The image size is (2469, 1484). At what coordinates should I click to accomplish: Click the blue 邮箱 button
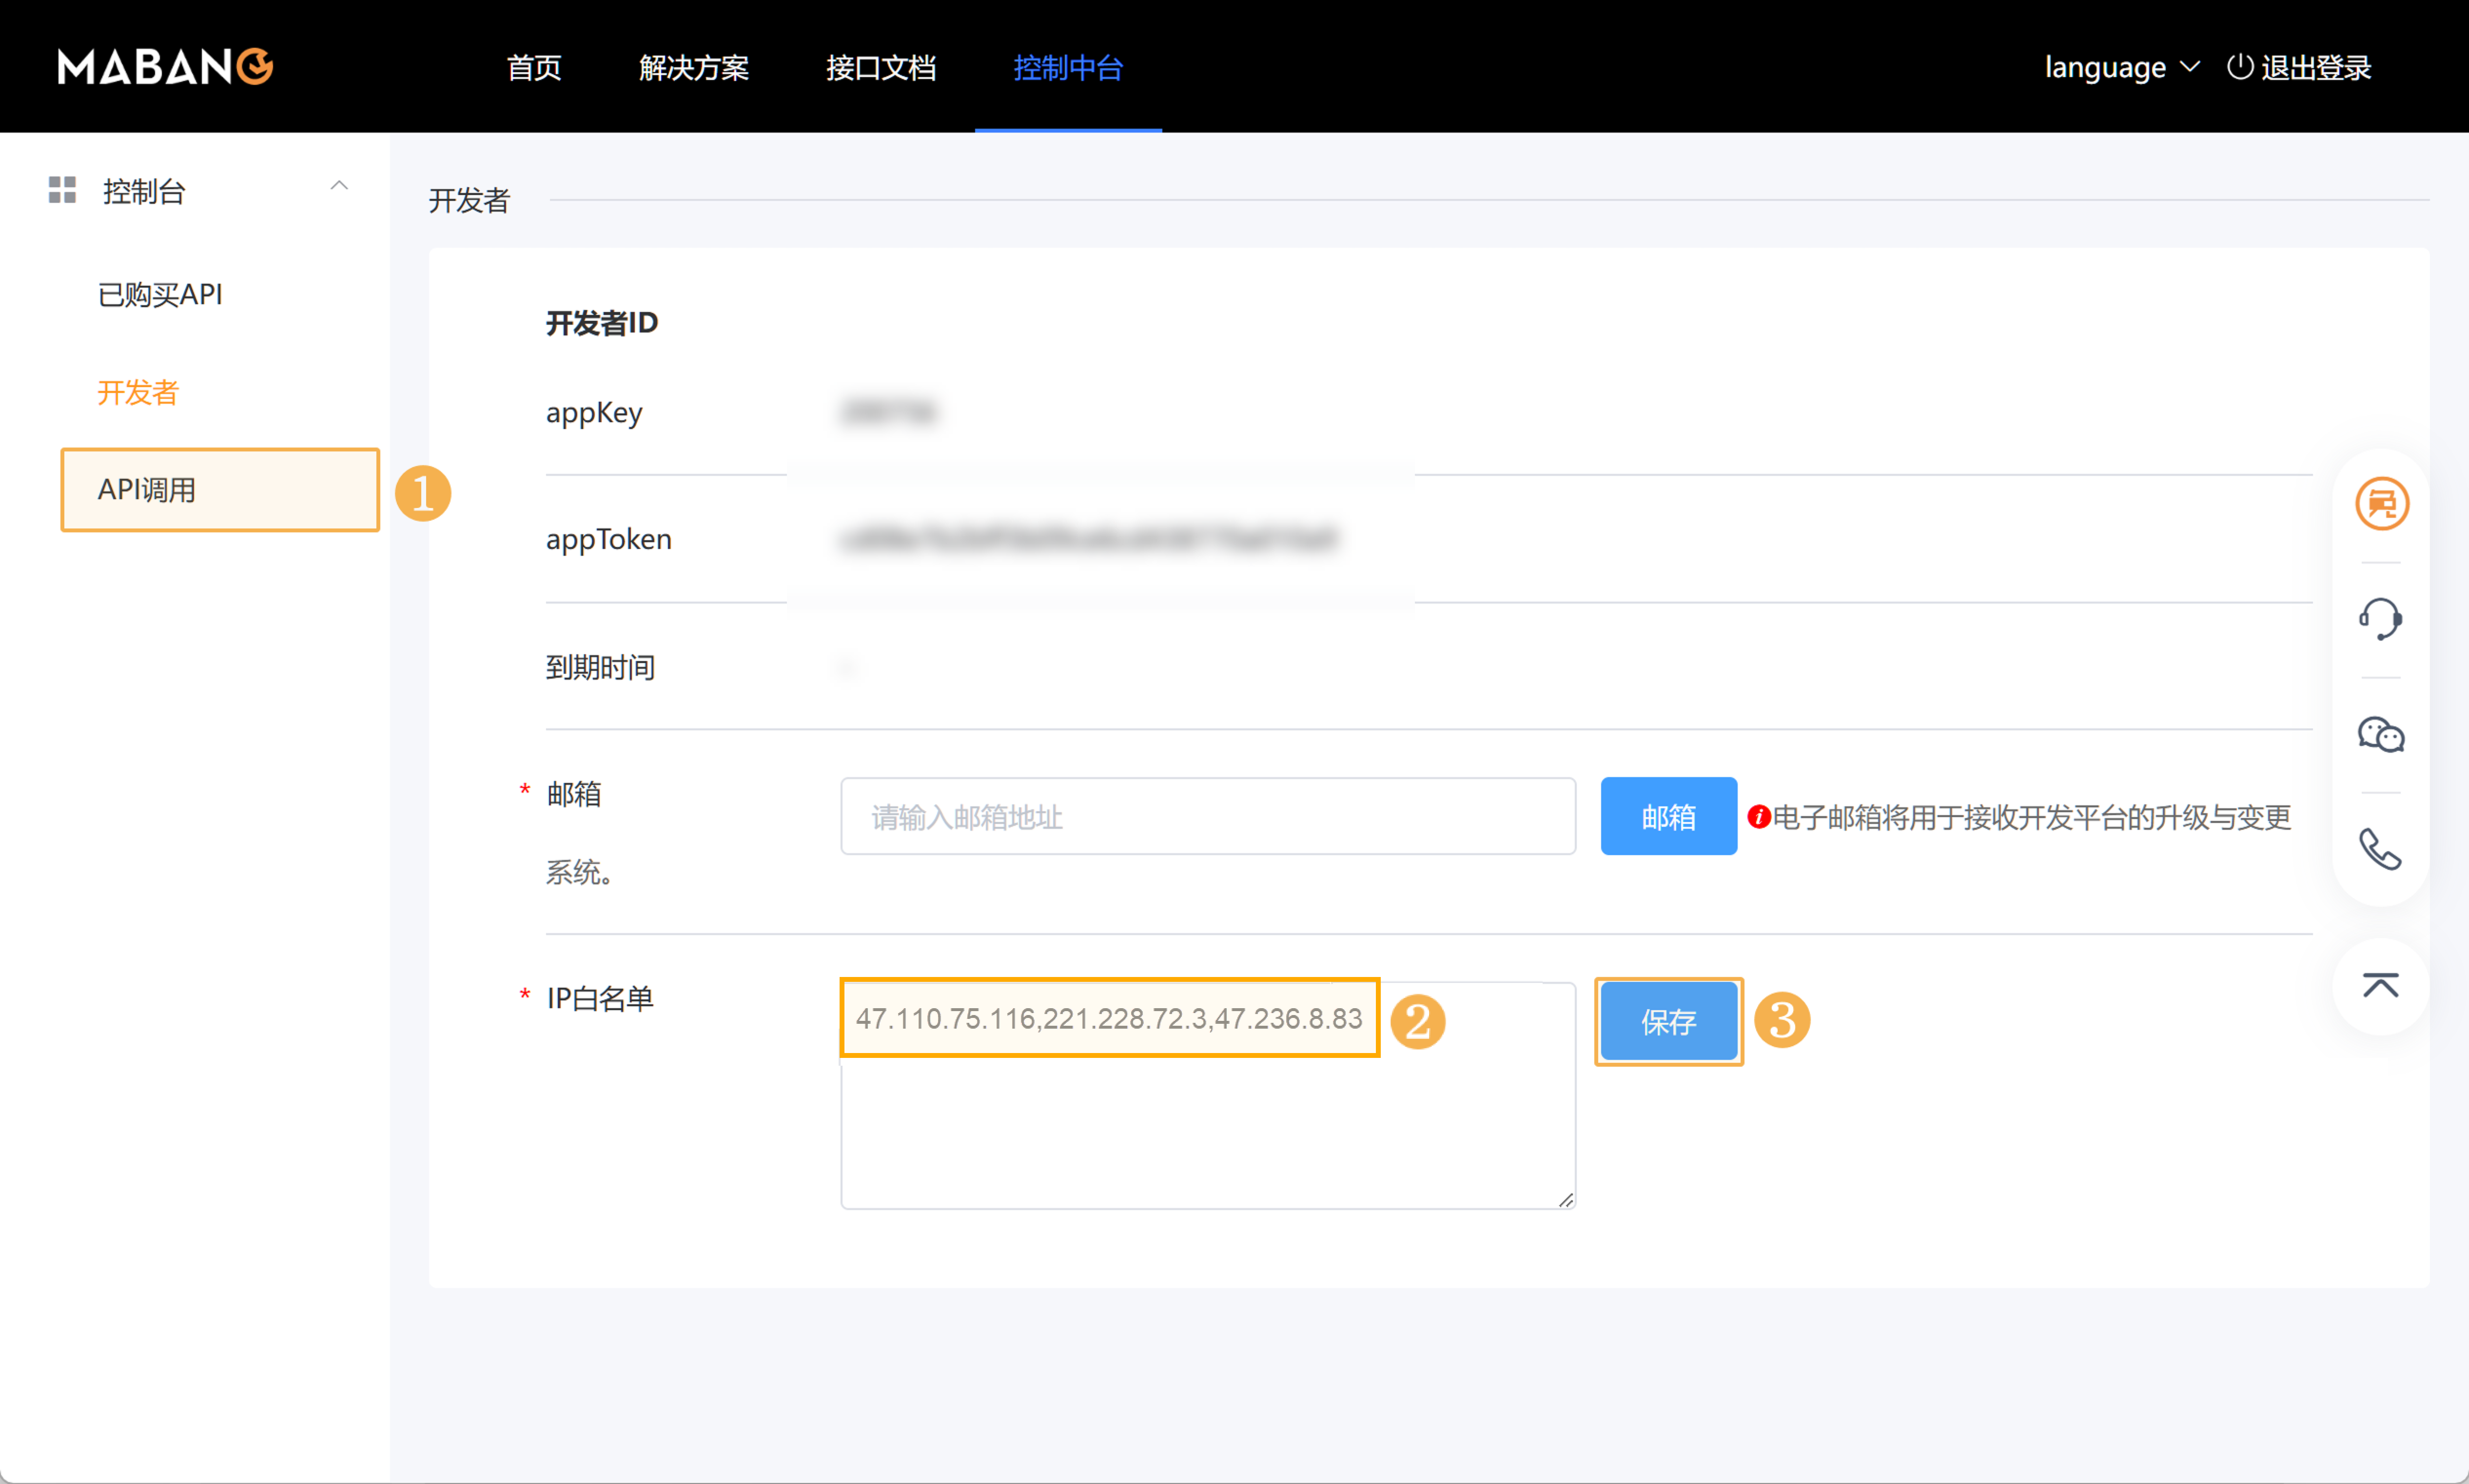1668,816
